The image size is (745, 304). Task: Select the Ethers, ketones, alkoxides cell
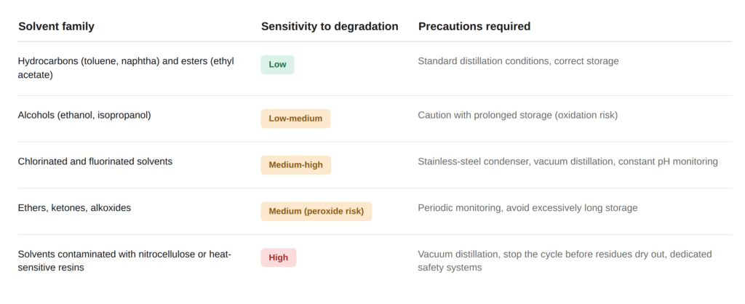click(75, 207)
